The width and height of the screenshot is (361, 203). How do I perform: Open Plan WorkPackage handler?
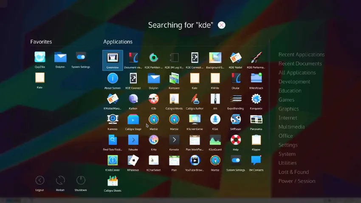click(195, 142)
